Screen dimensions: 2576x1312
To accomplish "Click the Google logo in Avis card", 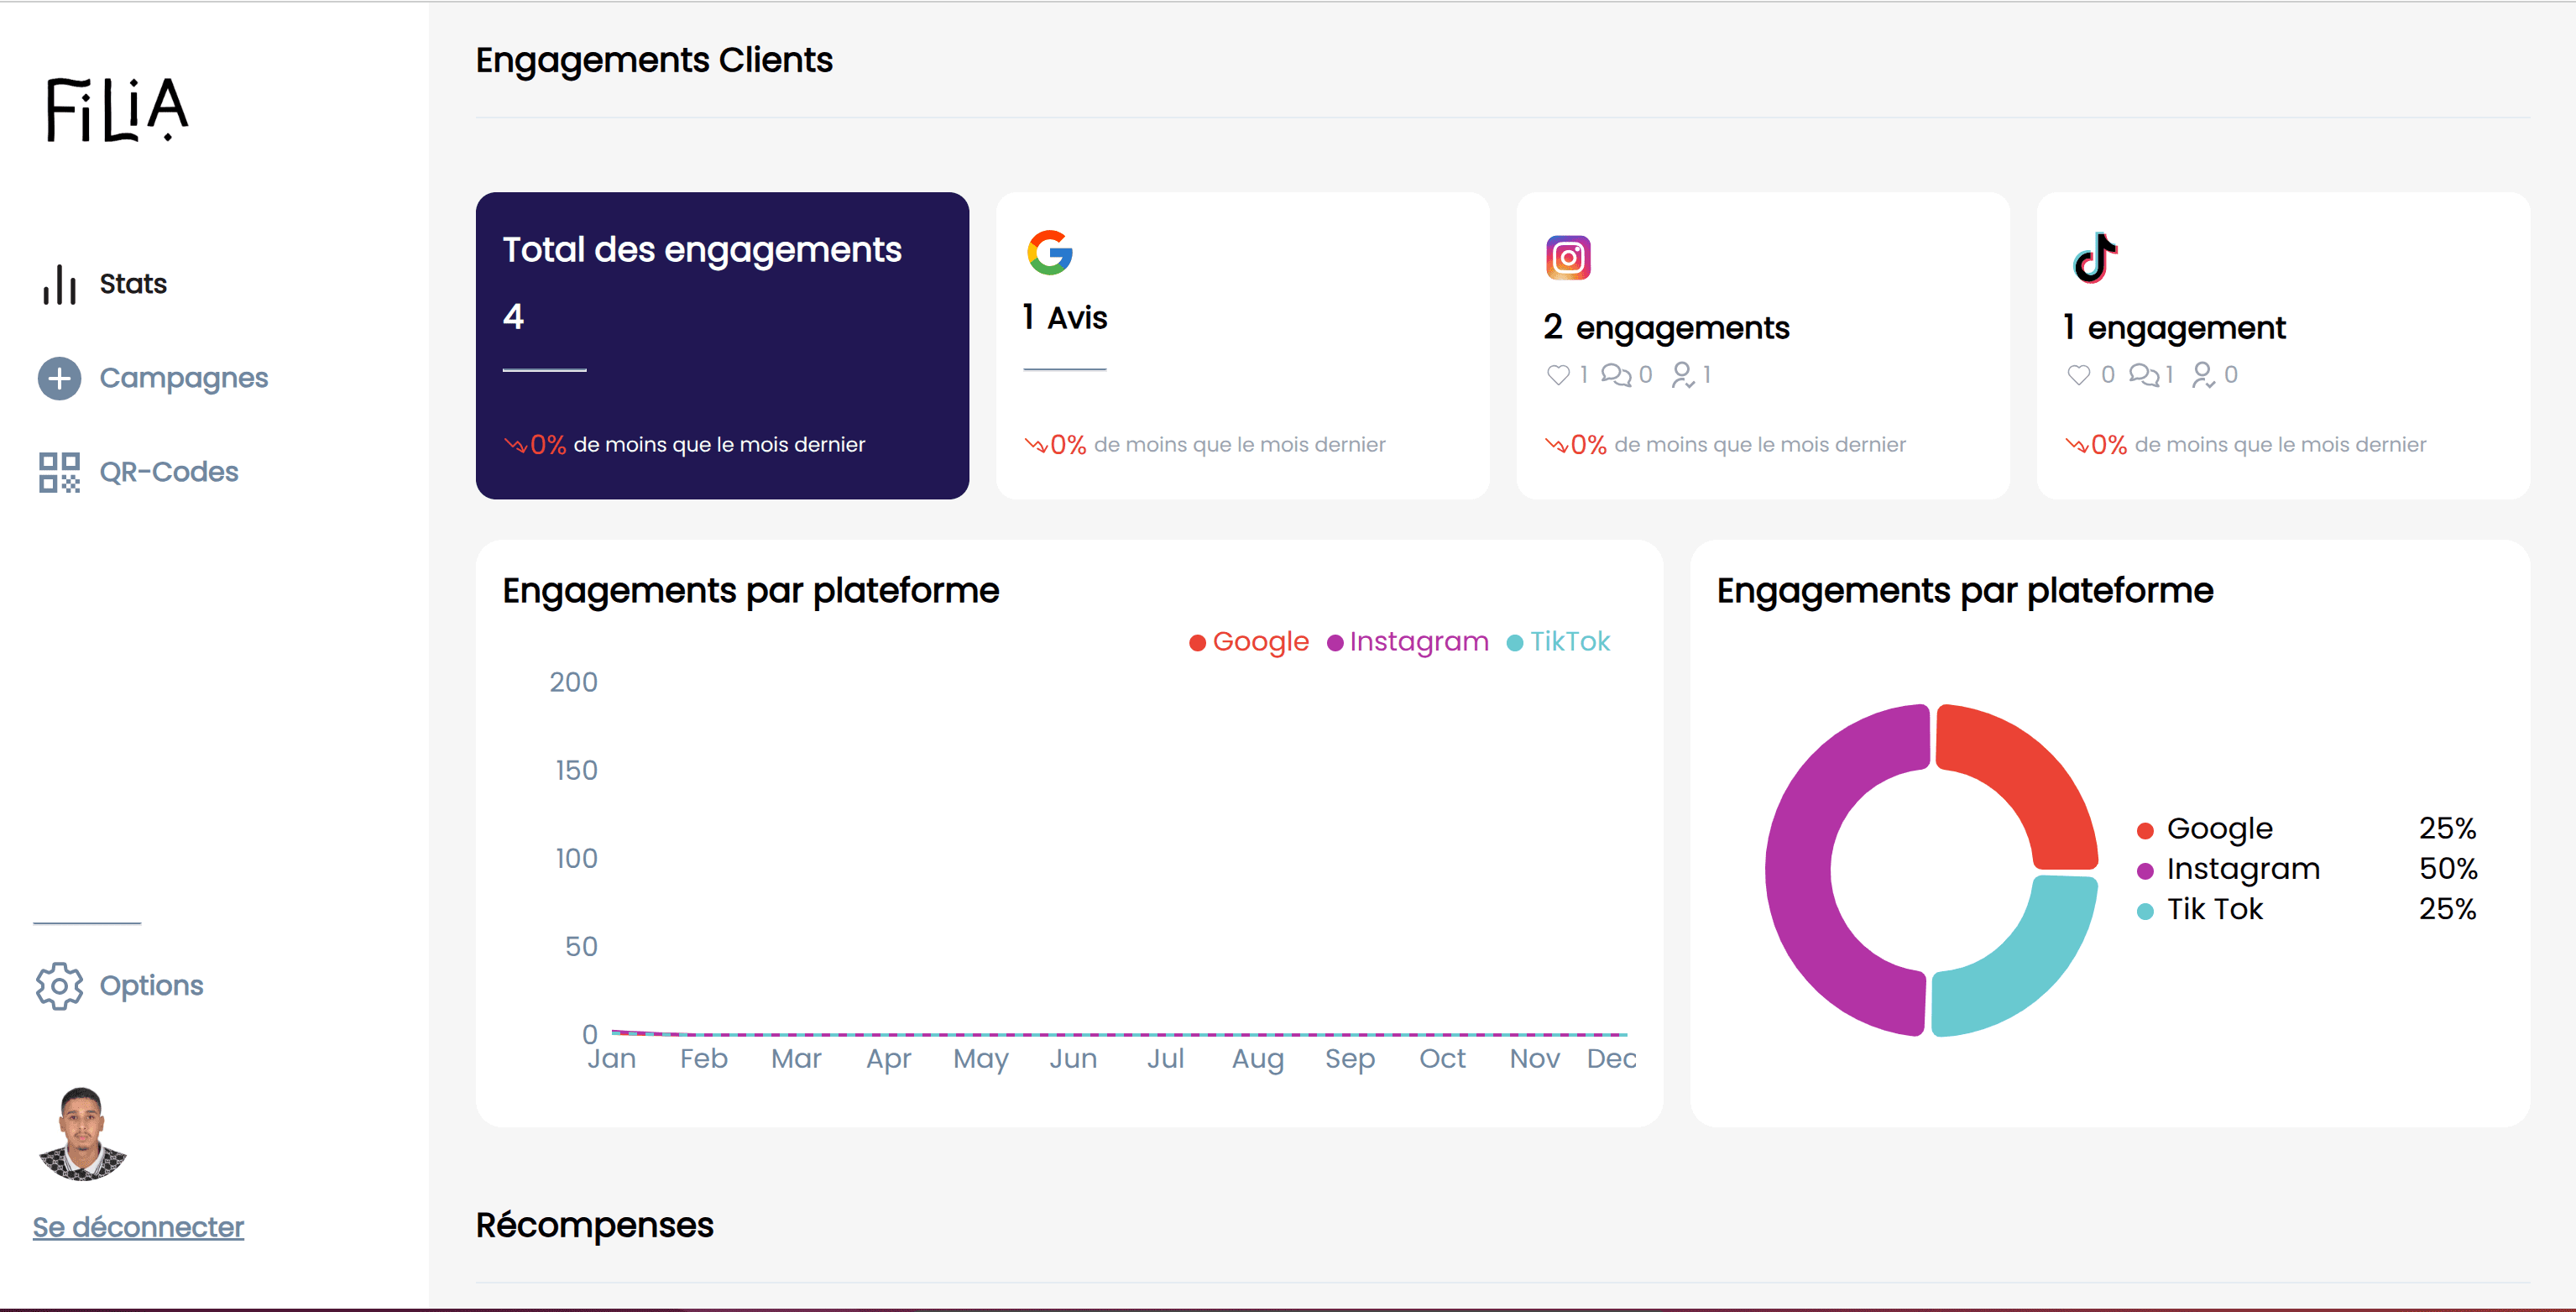I will [x=1049, y=252].
